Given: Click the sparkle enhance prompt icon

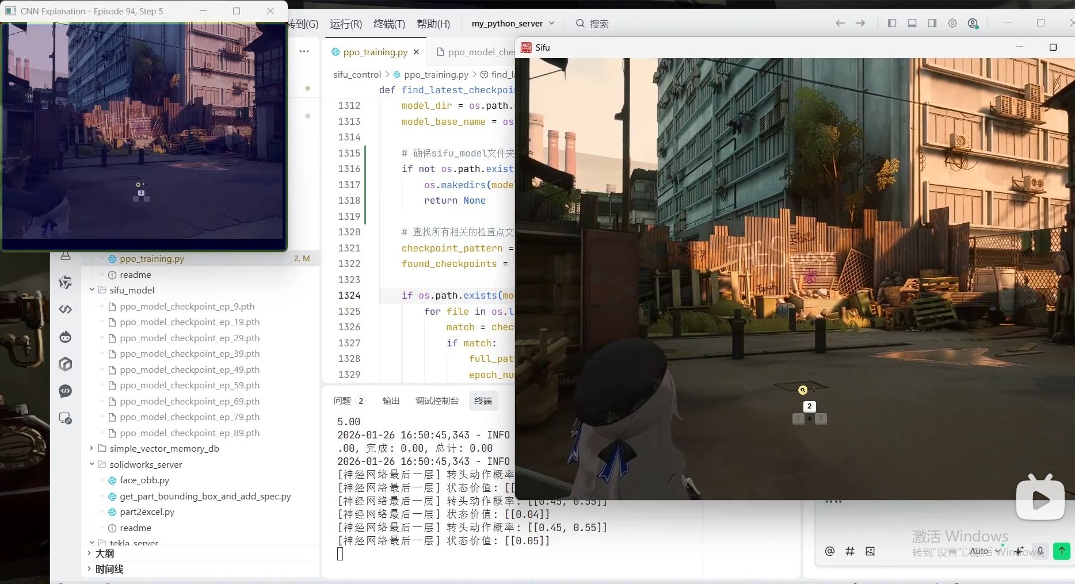Looking at the screenshot, I should (1019, 551).
